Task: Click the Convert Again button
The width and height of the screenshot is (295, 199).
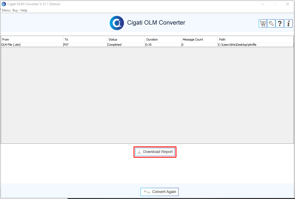Action: (159, 192)
